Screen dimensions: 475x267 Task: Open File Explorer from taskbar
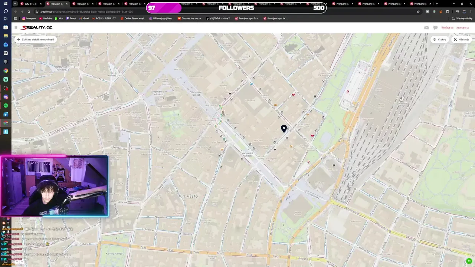pos(6,36)
